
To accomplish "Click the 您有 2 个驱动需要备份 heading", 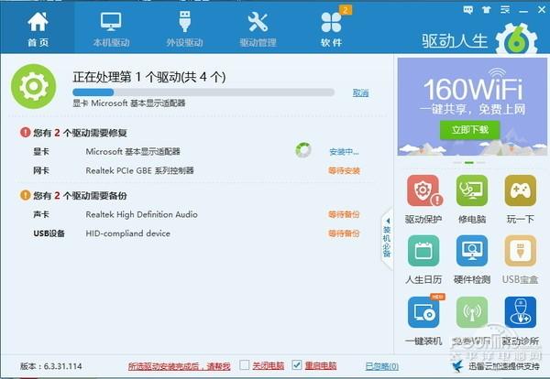I will [80, 196].
